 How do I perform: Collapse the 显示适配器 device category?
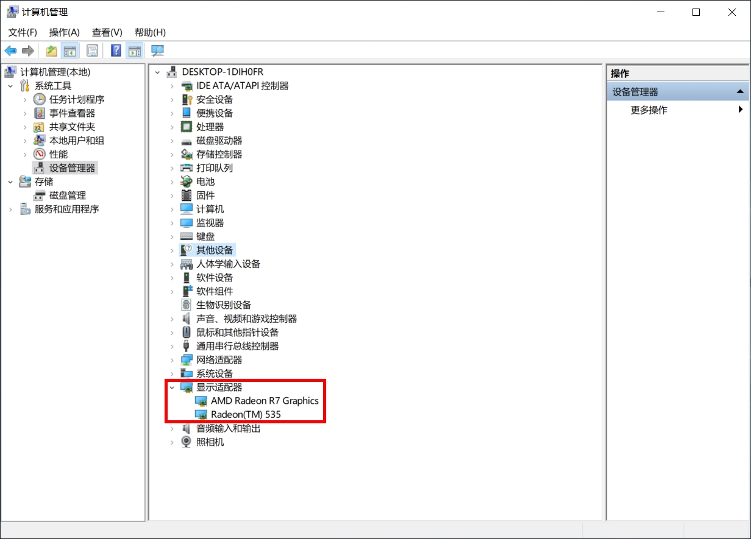pos(171,387)
